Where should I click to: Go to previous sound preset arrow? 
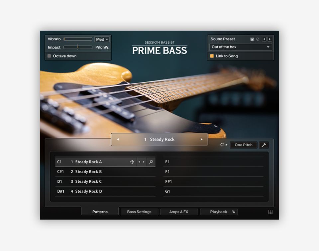264,39
